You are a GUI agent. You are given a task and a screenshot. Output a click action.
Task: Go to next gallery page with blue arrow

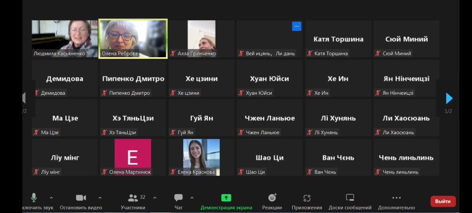449,98
